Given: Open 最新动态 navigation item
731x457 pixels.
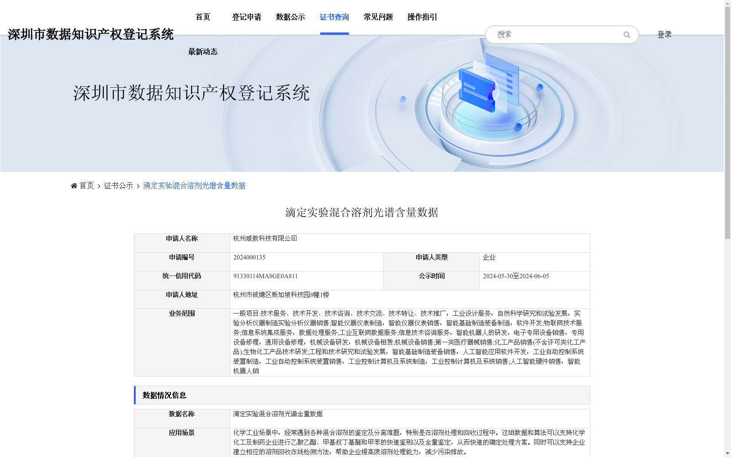Looking at the screenshot, I should point(203,52).
